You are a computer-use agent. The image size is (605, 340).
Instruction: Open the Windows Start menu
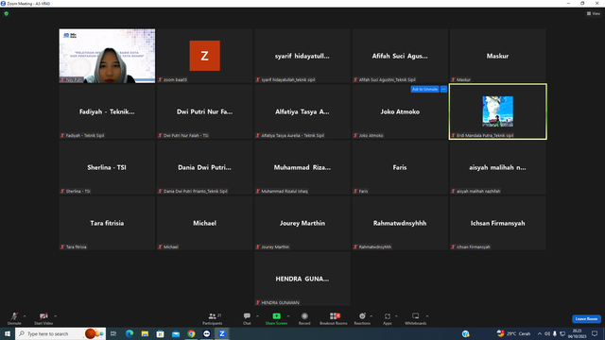pyautogui.click(x=8, y=333)
